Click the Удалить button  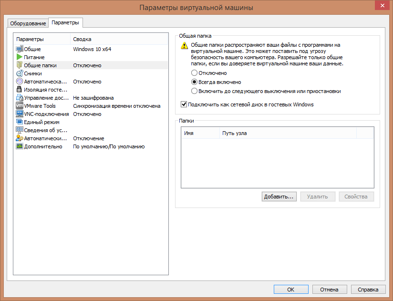pyautogui.click(x=318, y=197)
